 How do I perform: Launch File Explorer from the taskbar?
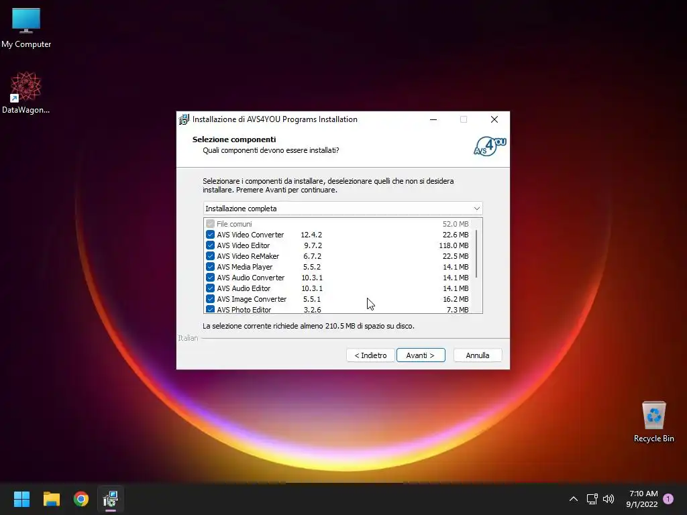click(x=51, y=499)
